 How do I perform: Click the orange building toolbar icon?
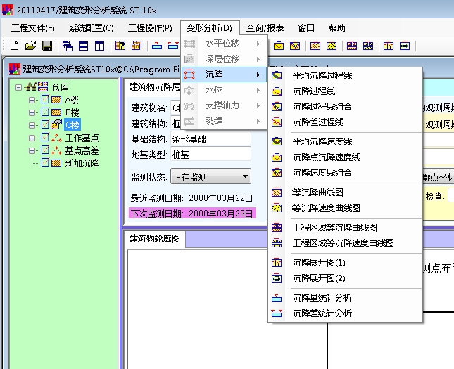[137, 46]
